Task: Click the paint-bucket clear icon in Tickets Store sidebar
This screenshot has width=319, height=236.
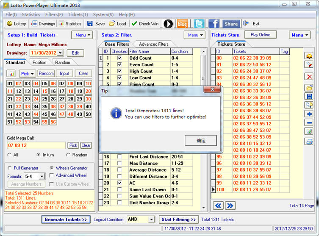Action: [309, 65]
